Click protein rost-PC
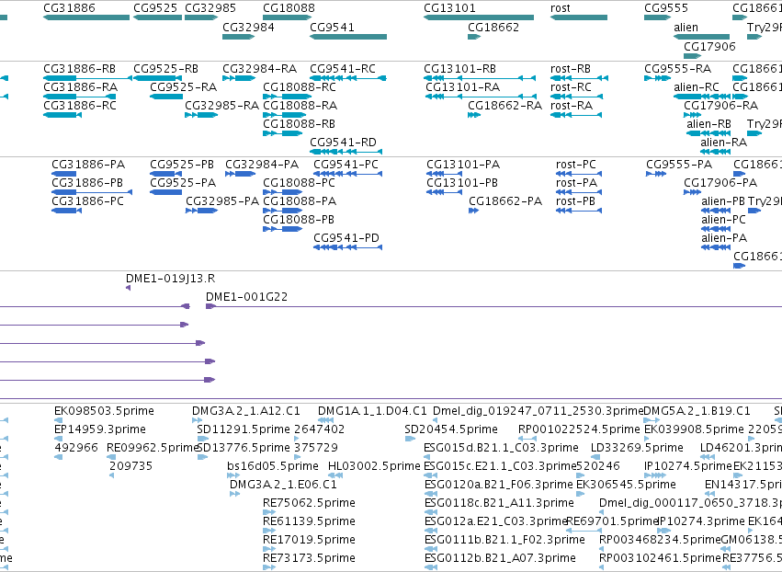 point(579,174)
